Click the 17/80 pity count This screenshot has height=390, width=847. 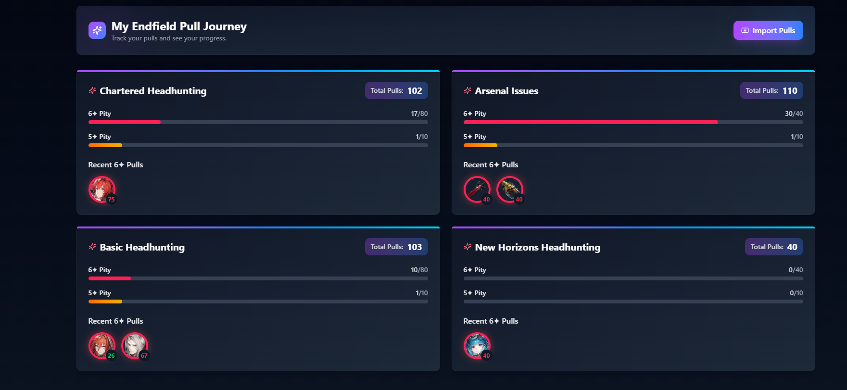419,113
